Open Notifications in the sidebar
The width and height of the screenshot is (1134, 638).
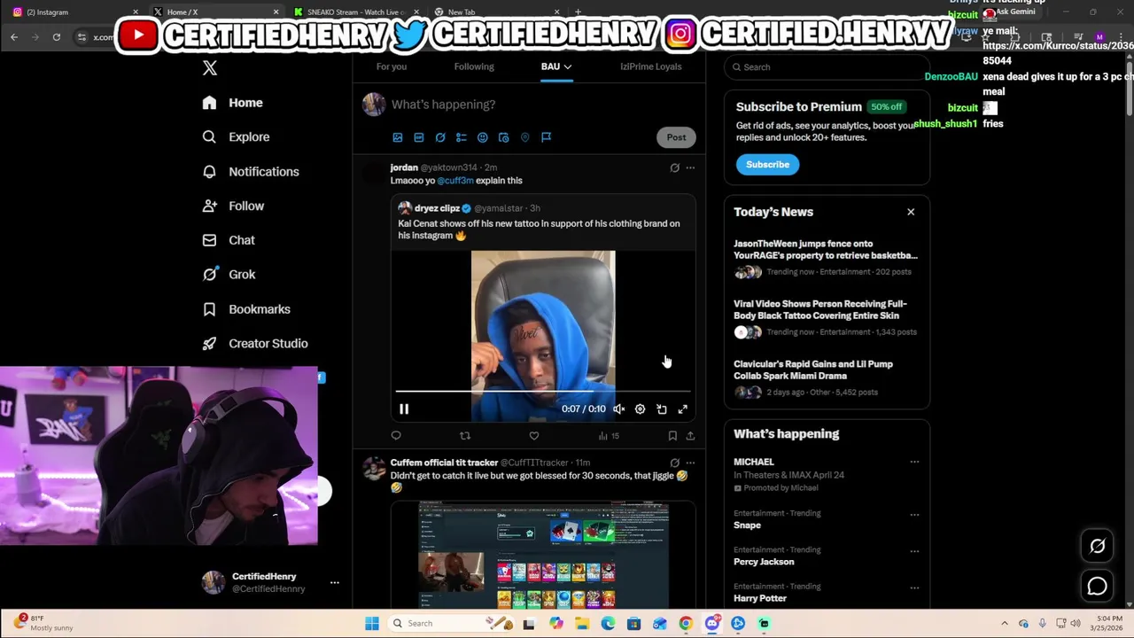click(251, 172)
